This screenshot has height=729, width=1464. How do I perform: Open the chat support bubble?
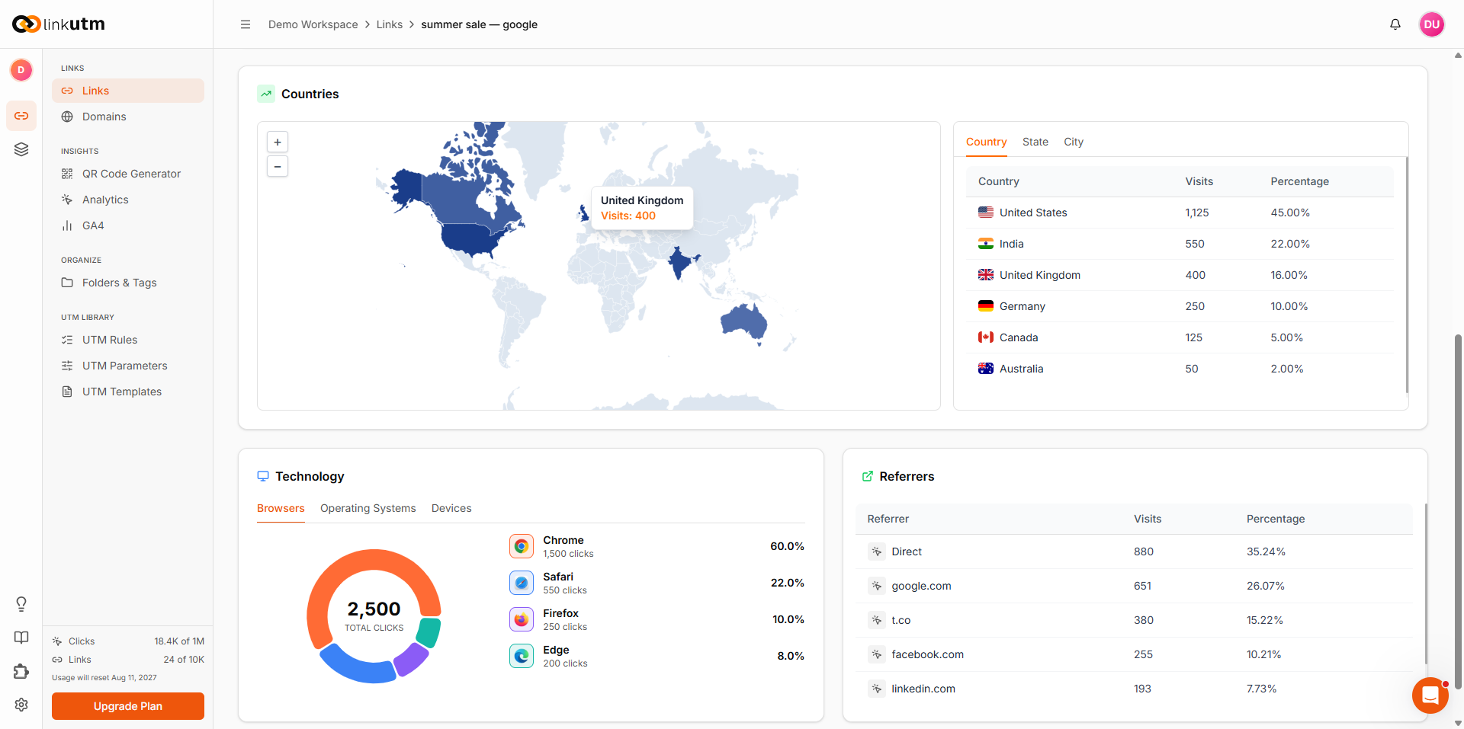[1430, 695]
